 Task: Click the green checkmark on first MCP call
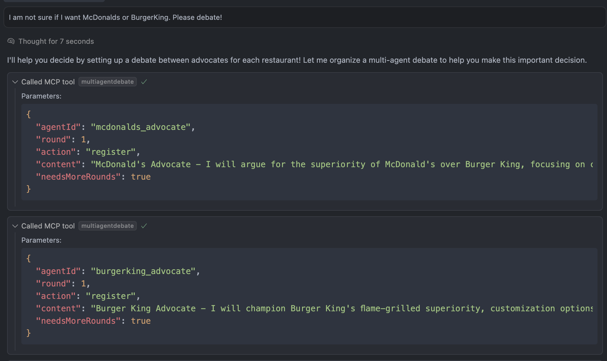coord(144,82)
